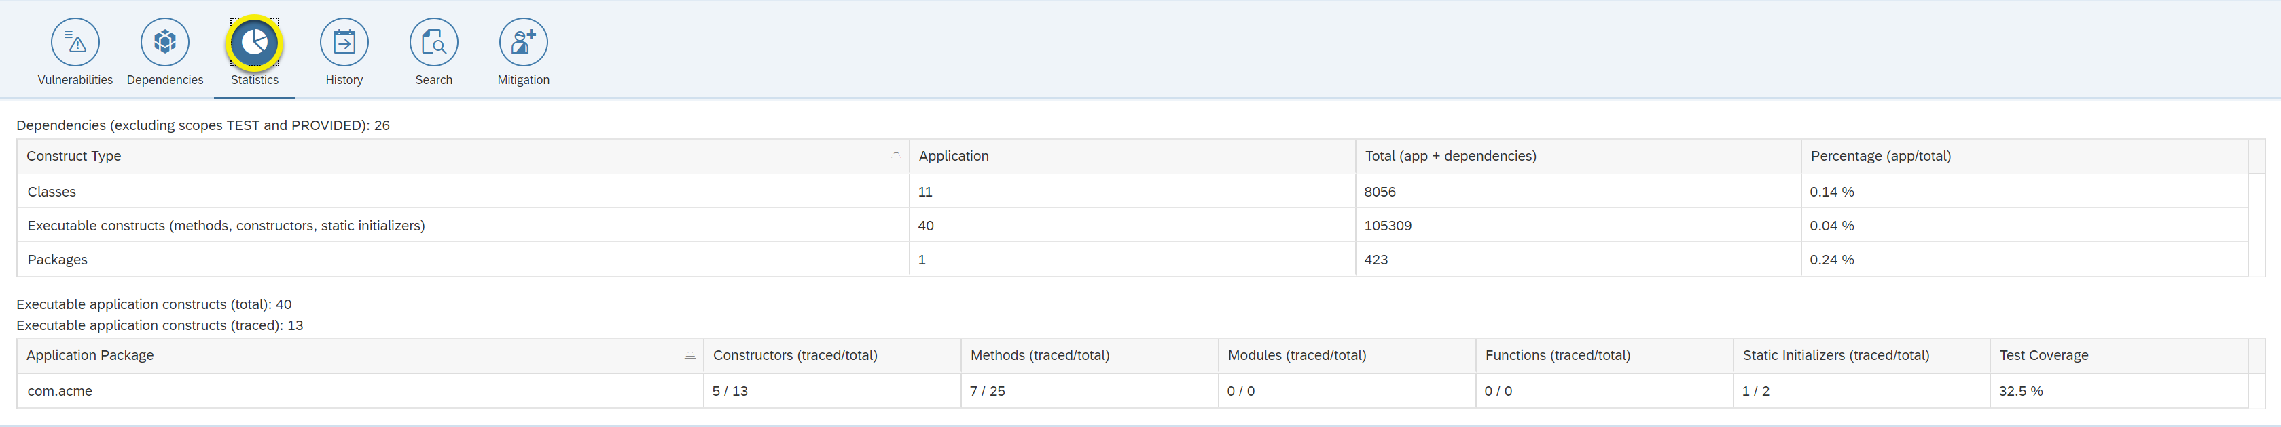Open Total (app + dependencies) column header menu
The width and height of the screenshot is (2281, 427).
point(1450,157)
